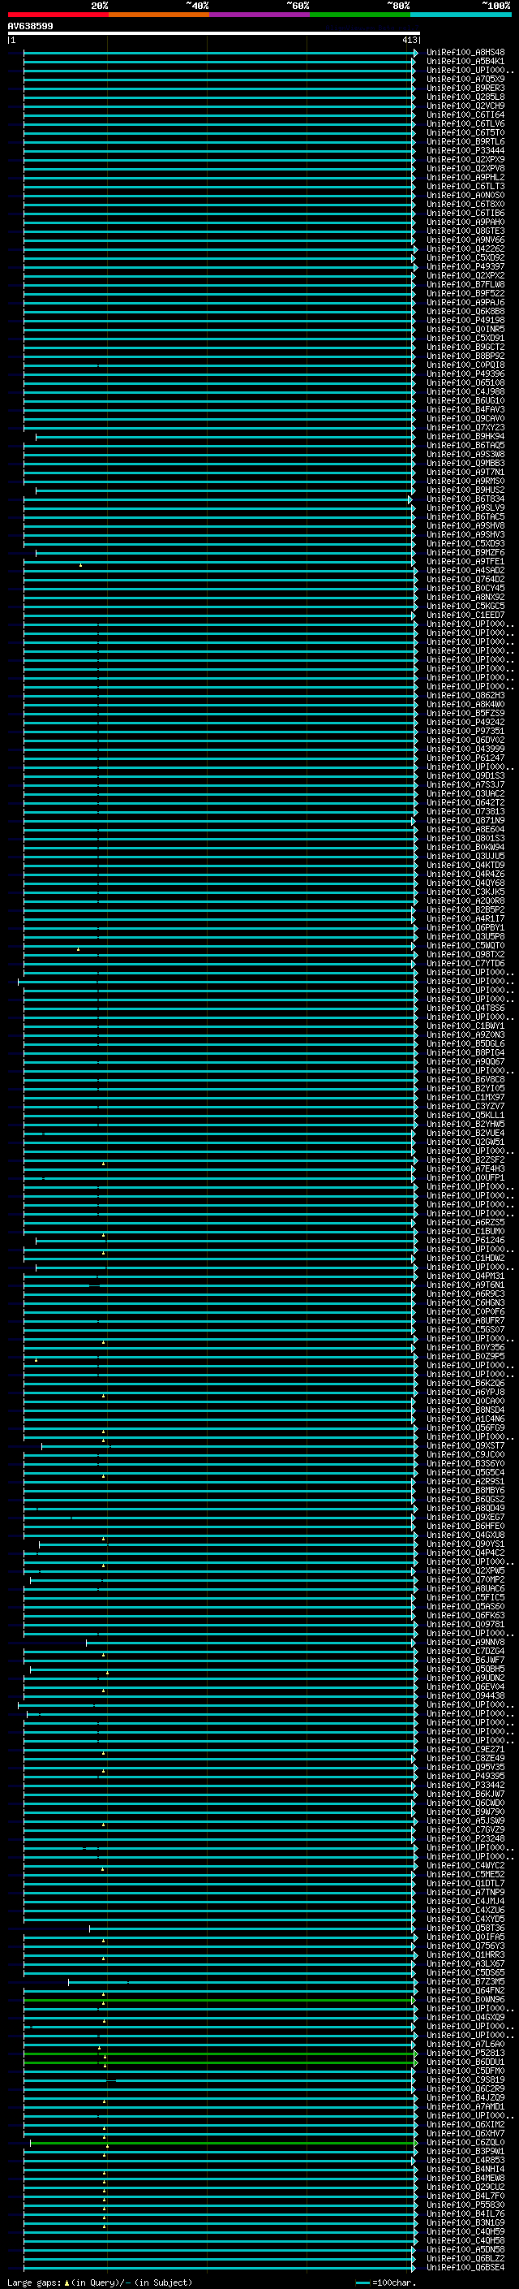Click the white query sequence bar
Image resolution: width=519 pixels, height=2289 pixels.
click(x=214, y=32)
